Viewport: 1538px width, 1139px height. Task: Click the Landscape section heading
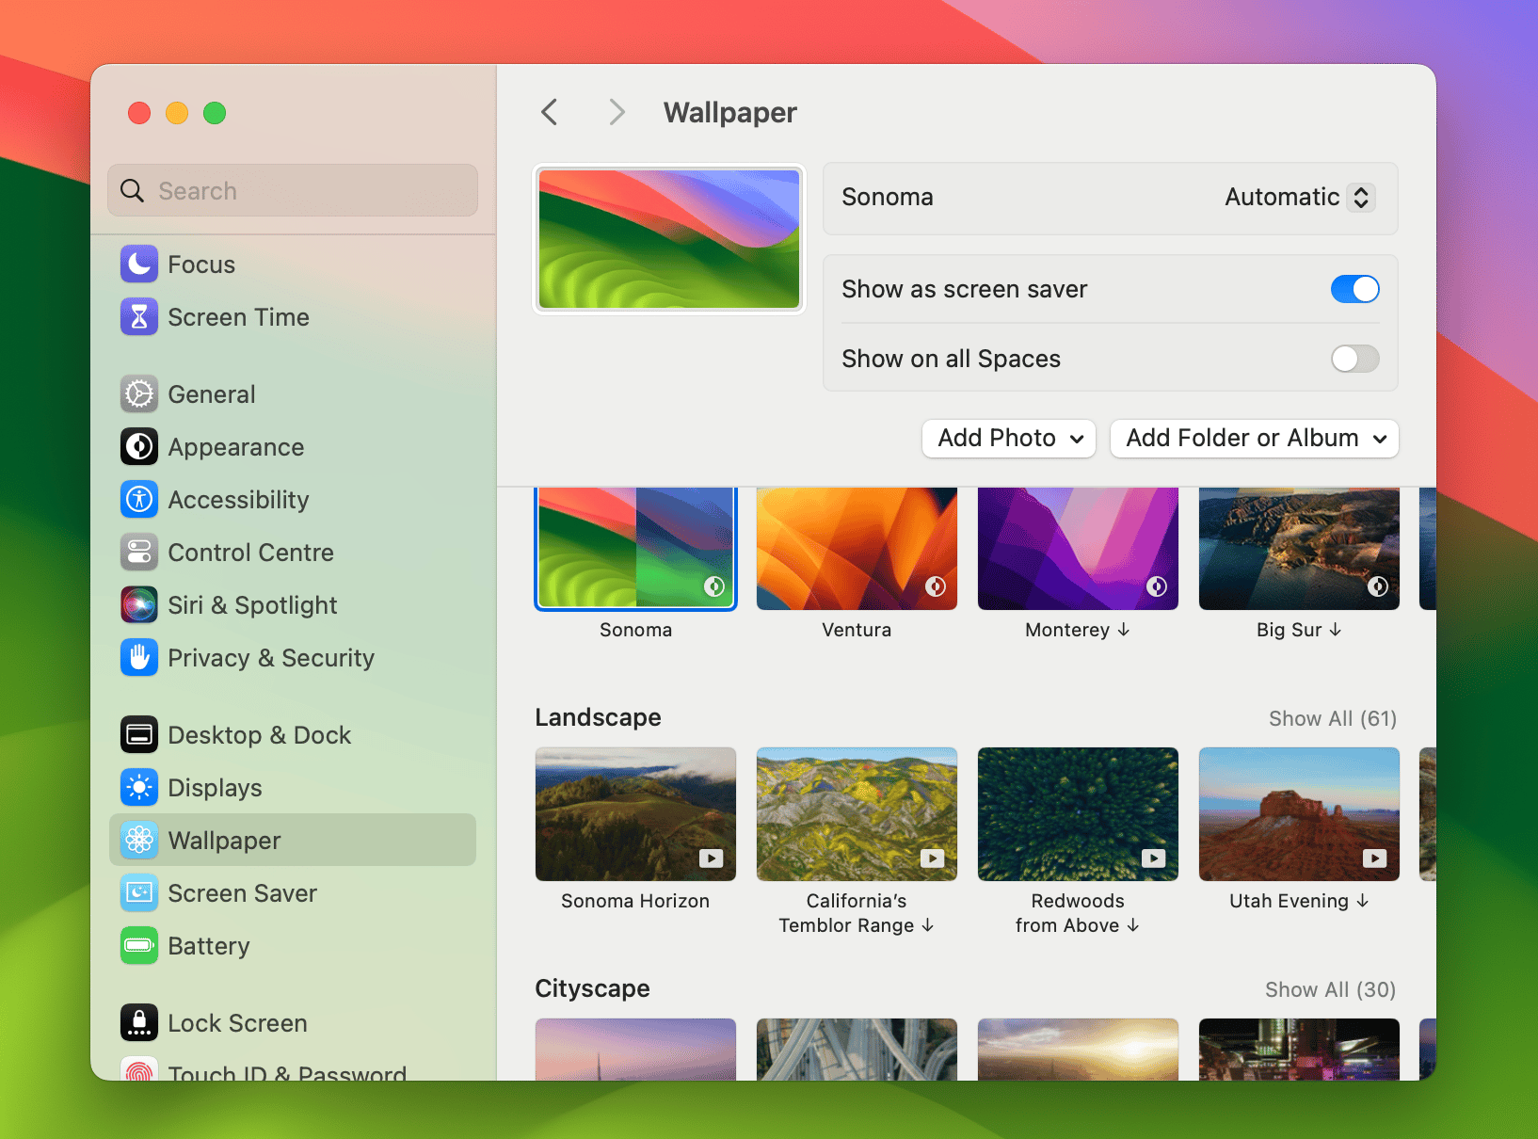[x=599, y=717]
